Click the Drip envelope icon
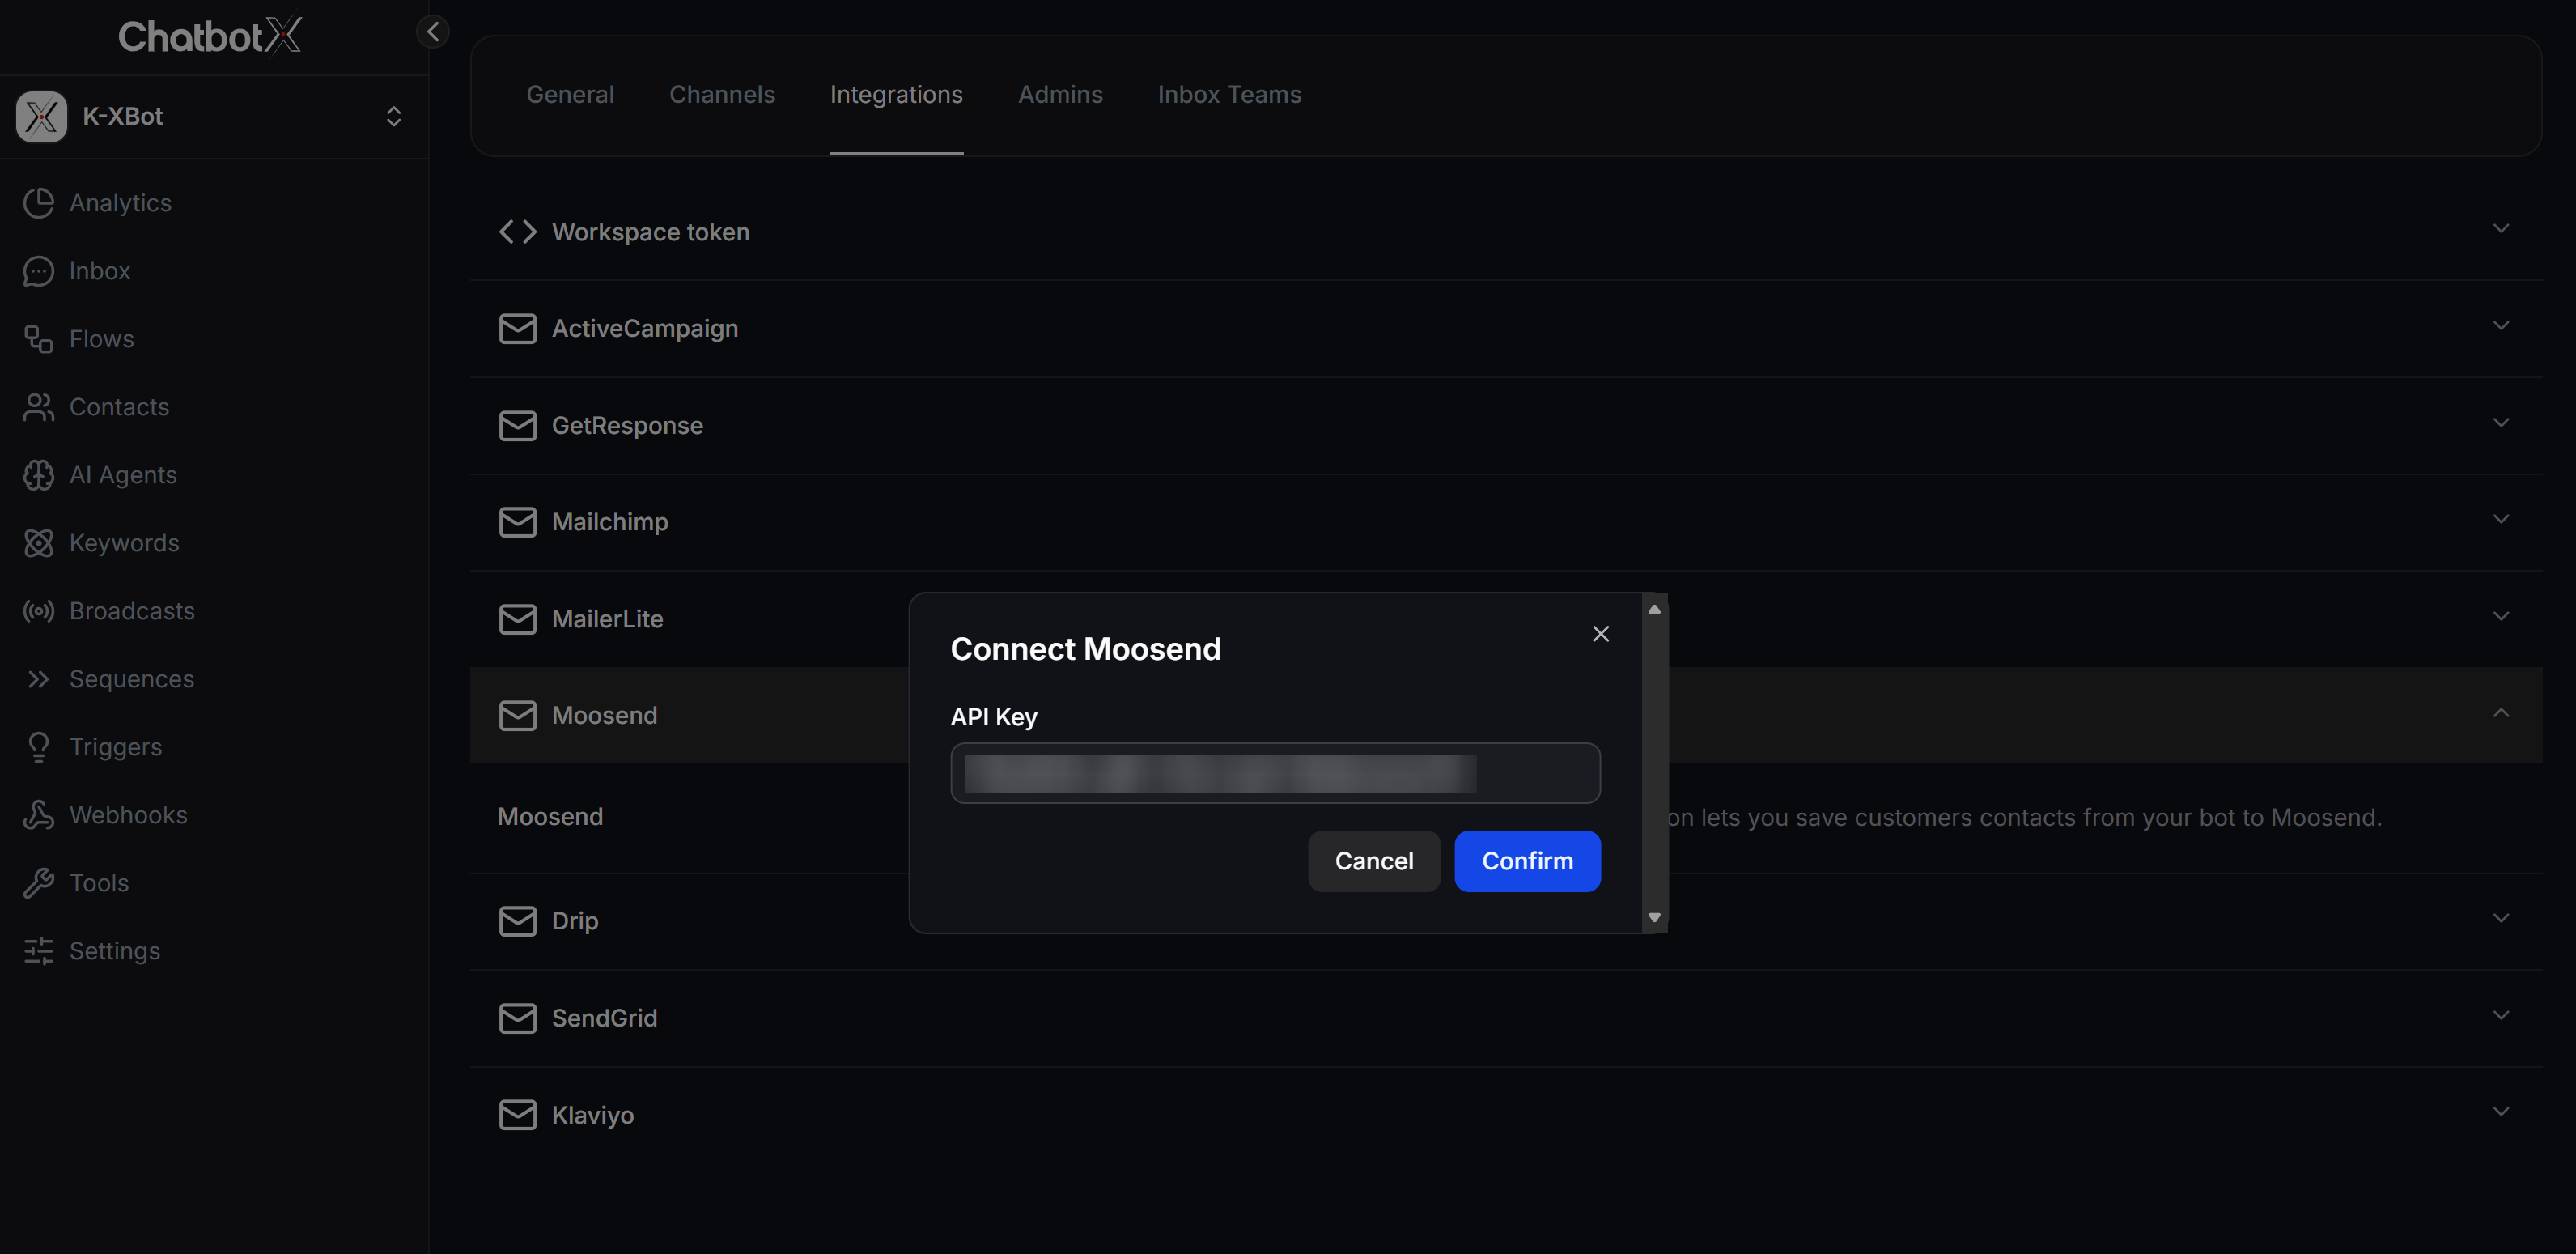The height and width of the screenshot is (1254, 2576). 518,921
